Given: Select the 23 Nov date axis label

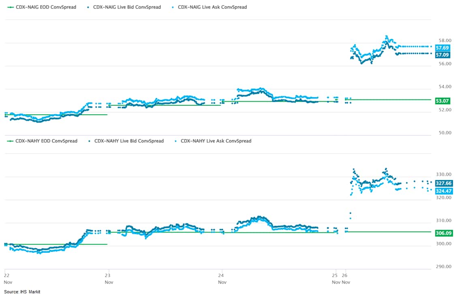Looking at the screenshot, I should pyautogui.click(x=108, y=278).
